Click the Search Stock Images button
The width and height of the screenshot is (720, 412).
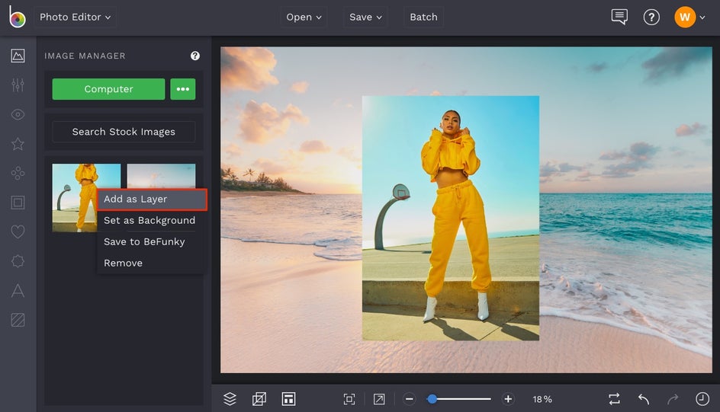(124, 132)
